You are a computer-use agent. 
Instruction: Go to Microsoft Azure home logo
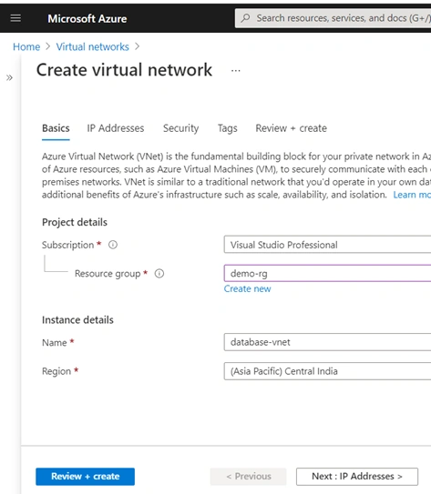pos(87,18)
